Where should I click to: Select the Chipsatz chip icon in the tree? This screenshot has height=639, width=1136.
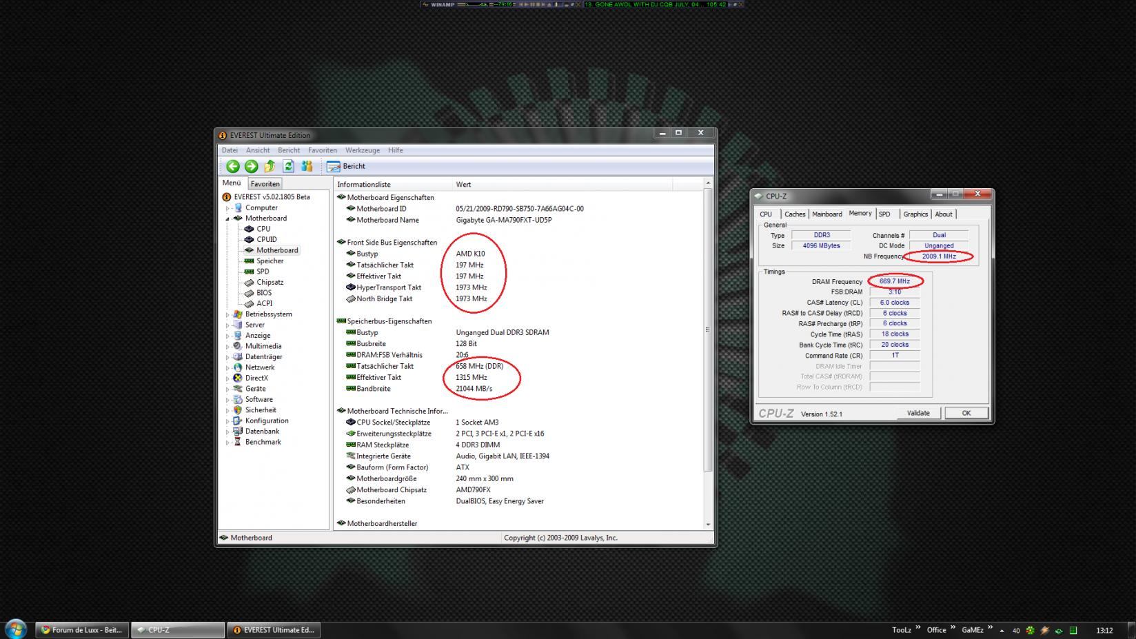pos(250,283)
